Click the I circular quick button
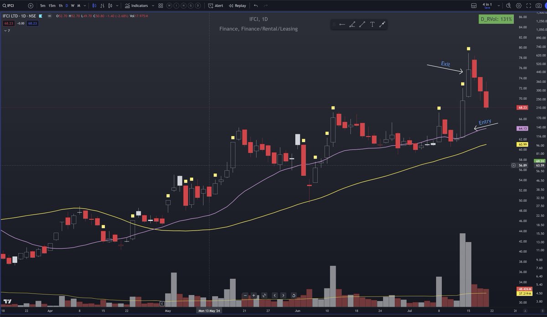 click(176, 5)
